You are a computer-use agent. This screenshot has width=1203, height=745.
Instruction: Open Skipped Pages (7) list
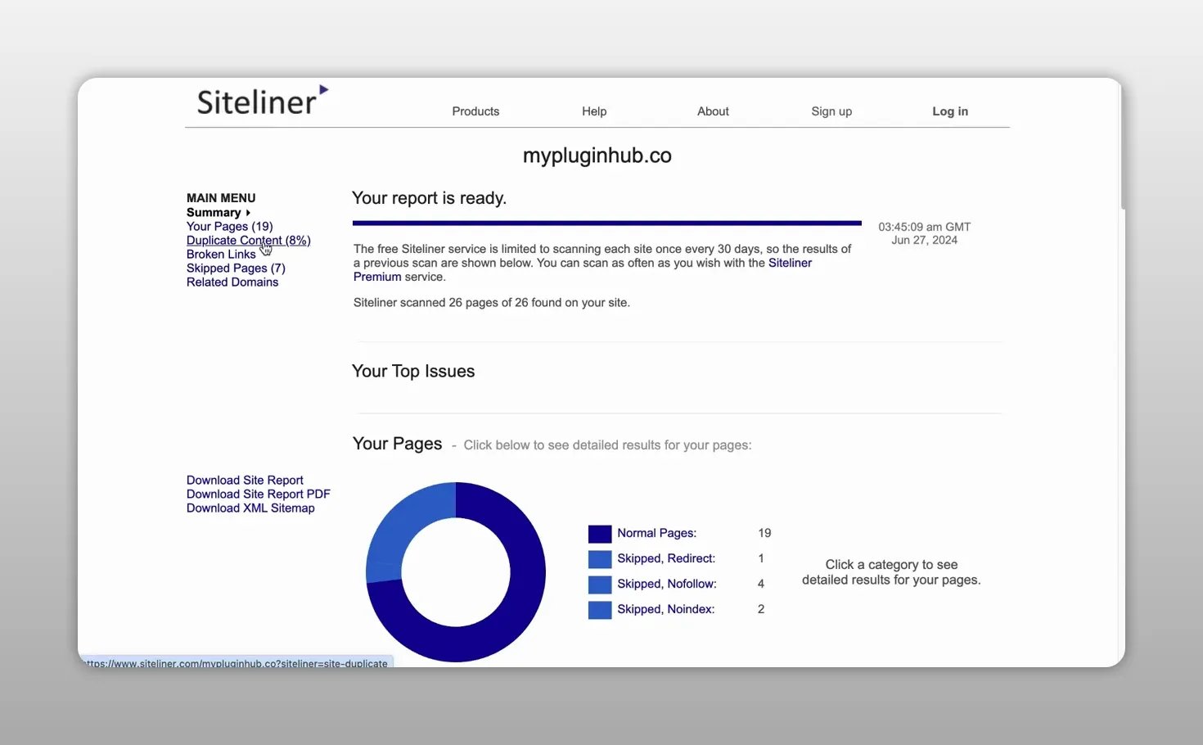tap(236, 269)
